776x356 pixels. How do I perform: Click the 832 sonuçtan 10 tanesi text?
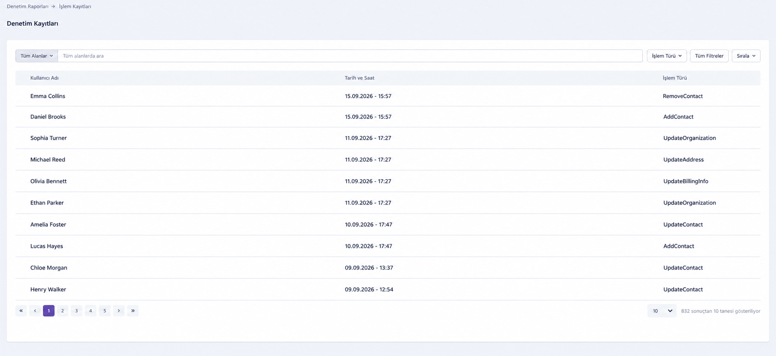click(720, 311)
